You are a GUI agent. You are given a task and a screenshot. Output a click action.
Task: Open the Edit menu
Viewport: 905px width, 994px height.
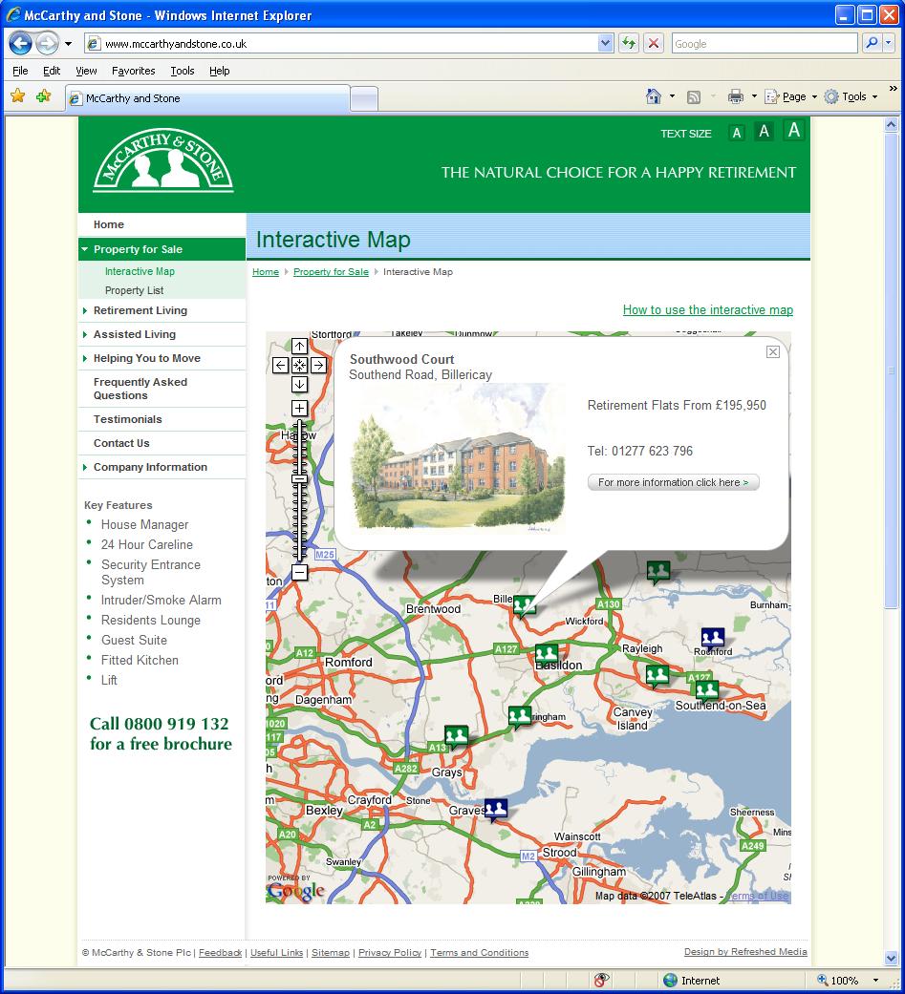click(x=52, y=71)
